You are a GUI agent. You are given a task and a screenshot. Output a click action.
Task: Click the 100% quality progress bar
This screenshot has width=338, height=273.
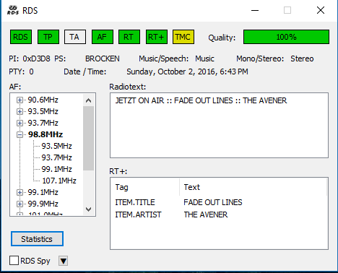pyautogui.click(x=286, y=37)
